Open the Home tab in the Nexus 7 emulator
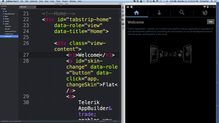The width and height of the screenshot is (219, 123). [x=136, y=13]
